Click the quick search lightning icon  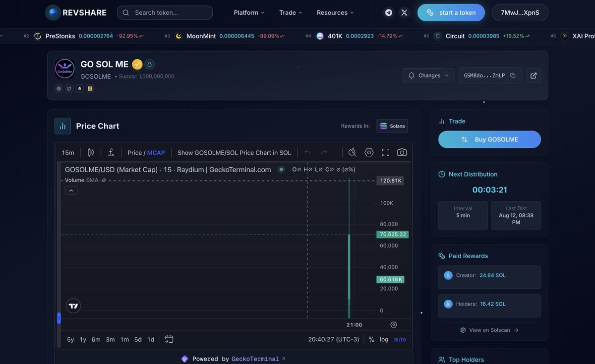(353, 152)
